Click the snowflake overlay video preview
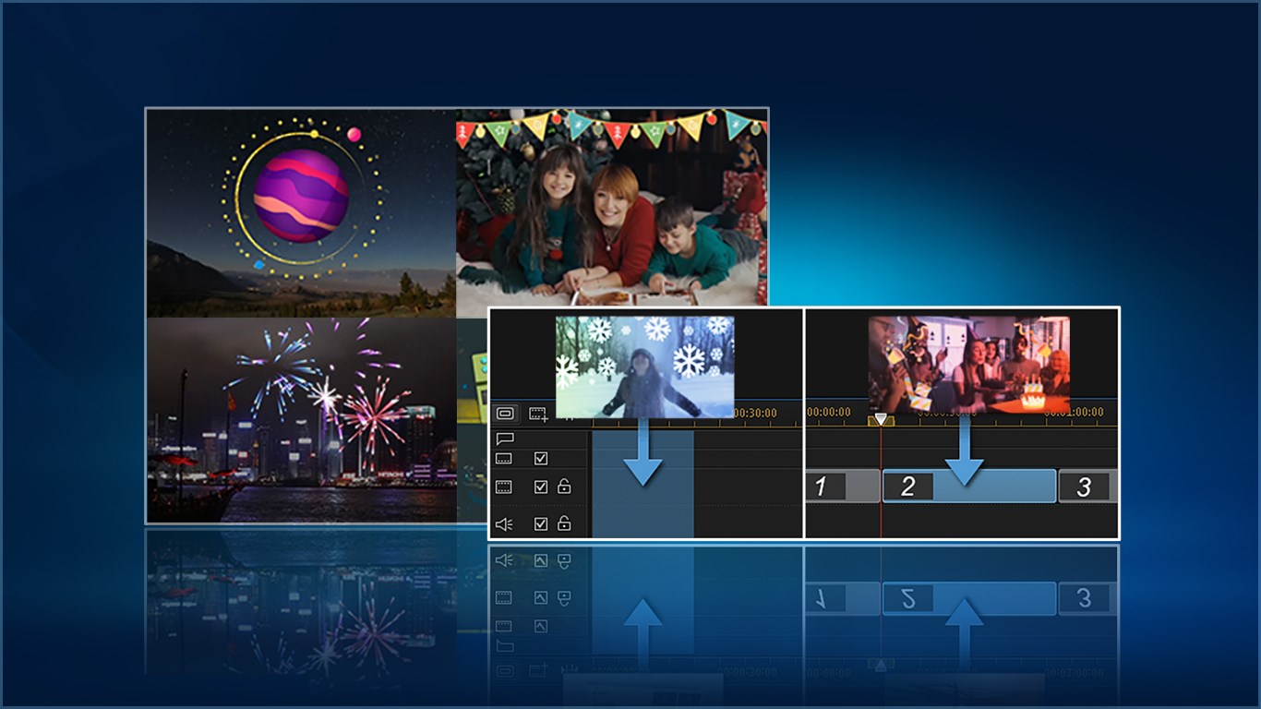1261x709 pixels. click(x=644, y=367)
